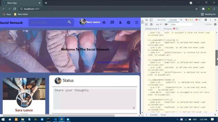Open the DevTools three-dot customize menu

tap(211, 20)
